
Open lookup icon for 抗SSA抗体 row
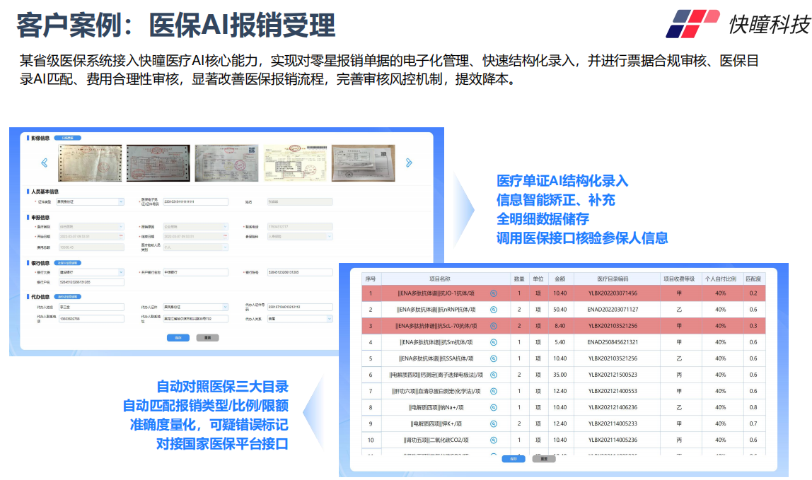coord(494,358)
